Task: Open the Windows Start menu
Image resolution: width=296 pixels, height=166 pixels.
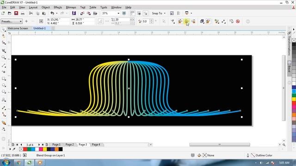Action: (6, 162)
